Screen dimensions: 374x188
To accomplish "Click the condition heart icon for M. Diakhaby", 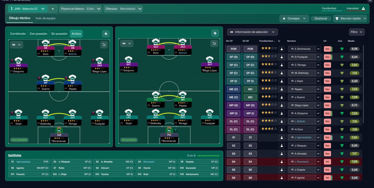I will (342, 73).
